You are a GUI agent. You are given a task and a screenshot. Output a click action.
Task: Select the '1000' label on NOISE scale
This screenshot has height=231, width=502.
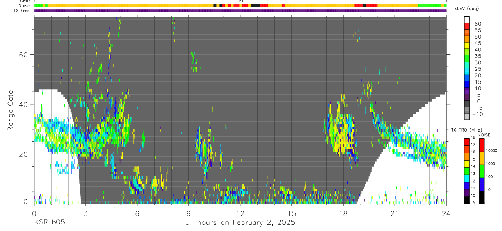[x=490, y=163]
